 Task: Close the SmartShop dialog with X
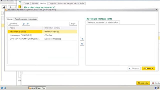tap(156, 10)
